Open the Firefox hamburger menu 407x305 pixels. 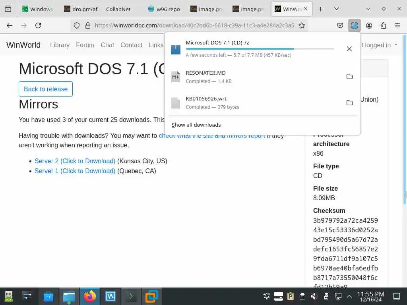click(397, 25)
